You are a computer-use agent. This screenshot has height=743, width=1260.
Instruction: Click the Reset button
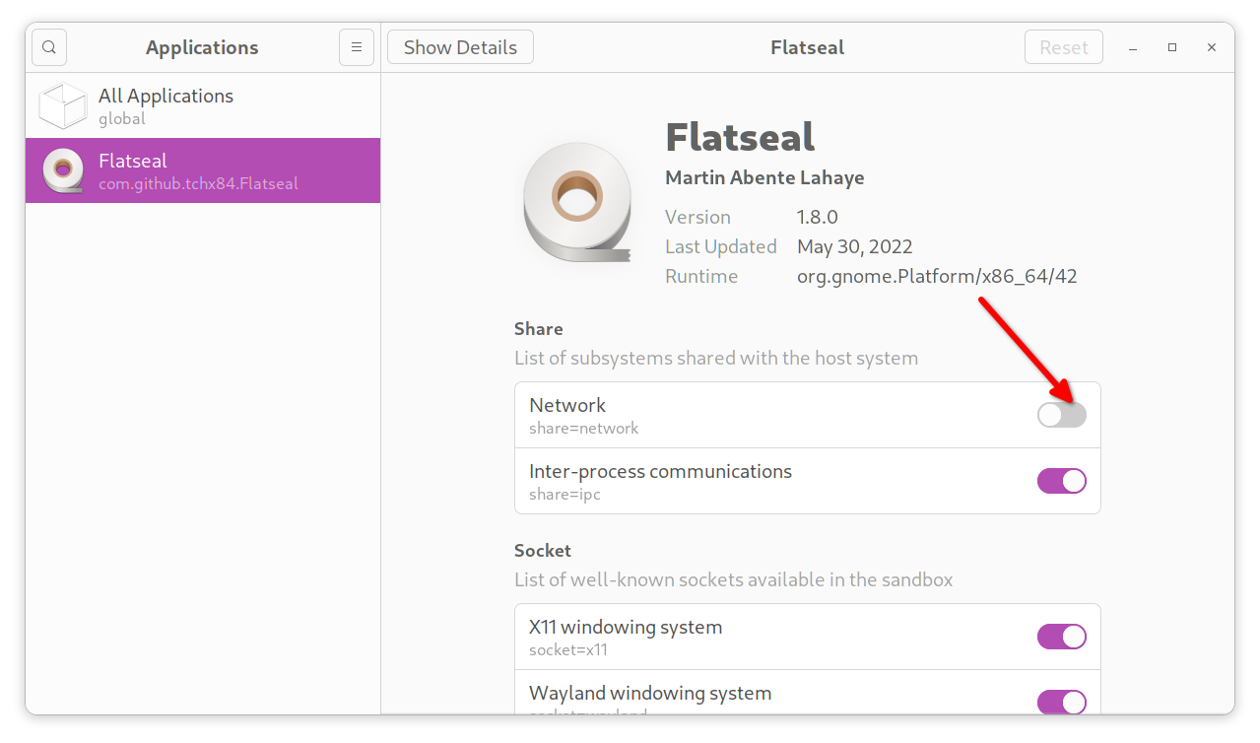pyautogui.click(x=1064, y=47)
